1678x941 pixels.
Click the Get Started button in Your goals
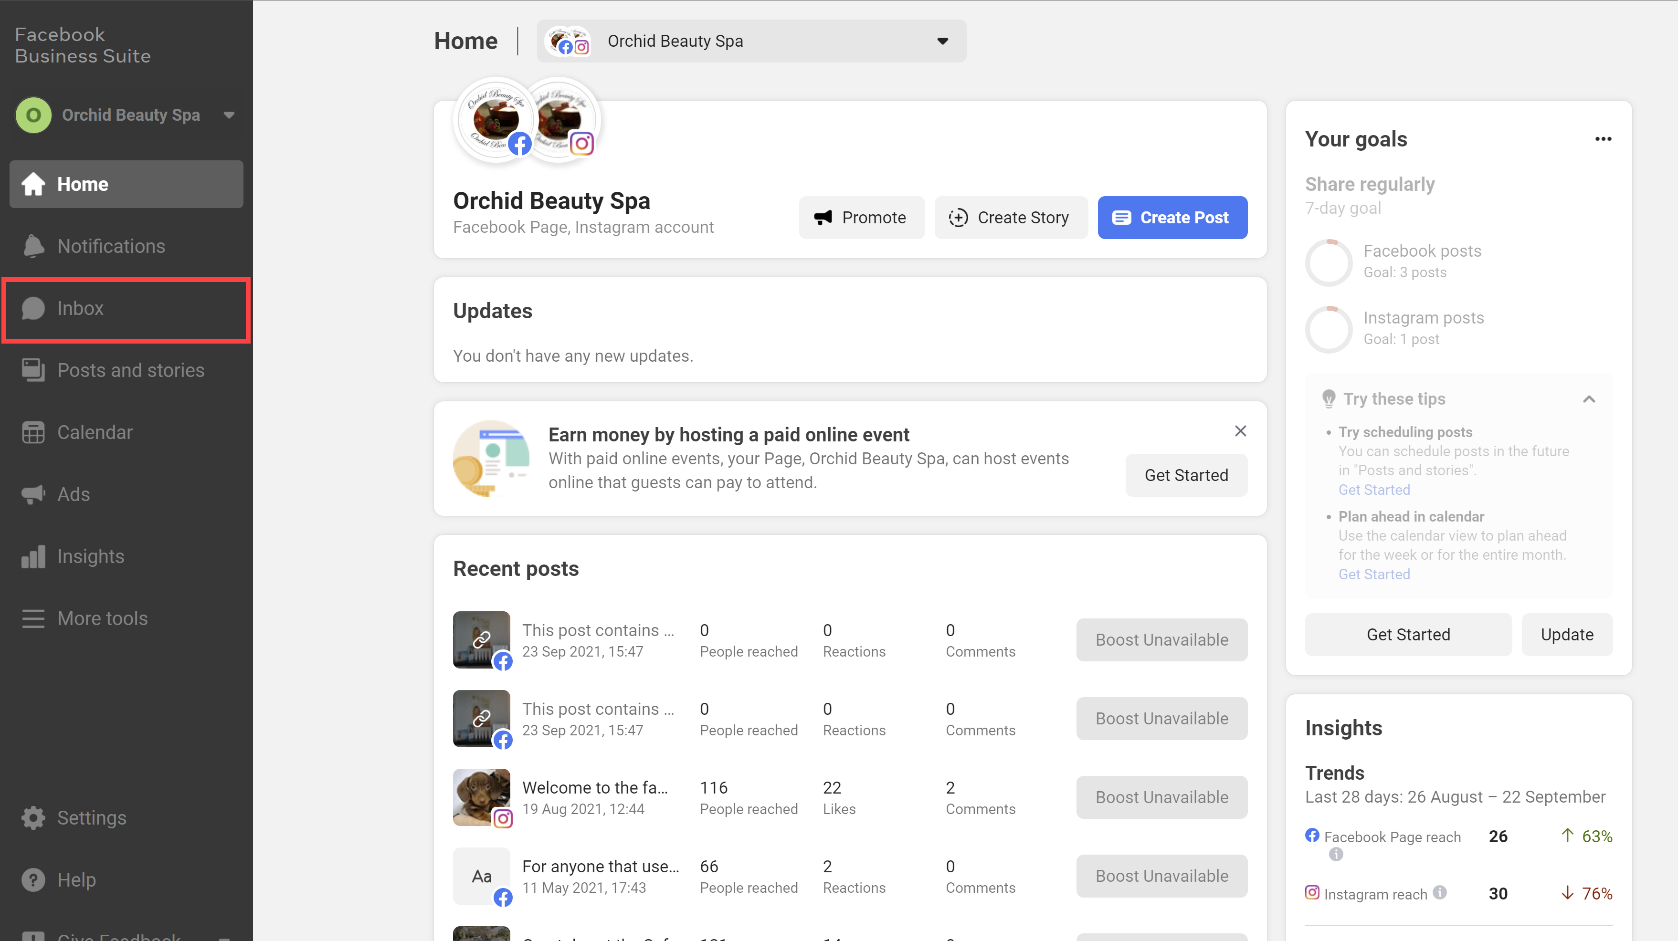(1408, 634)
